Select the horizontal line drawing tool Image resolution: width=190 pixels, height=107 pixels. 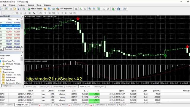(8, 13)
